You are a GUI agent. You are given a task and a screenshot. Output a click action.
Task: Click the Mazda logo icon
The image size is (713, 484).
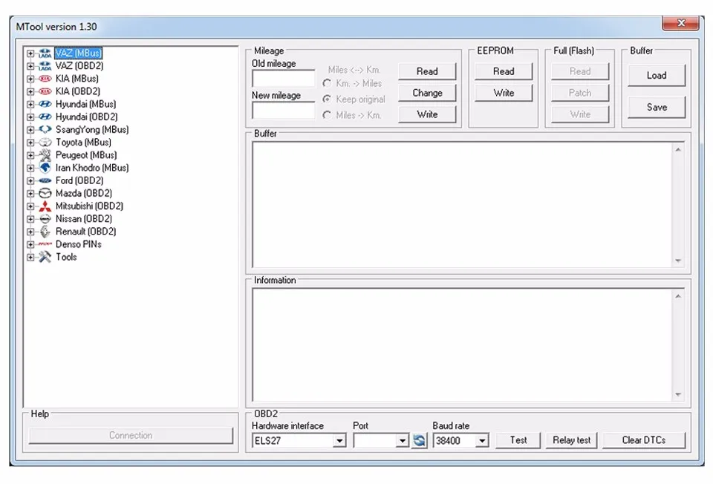pyautogui.click(x=45, y=193)
